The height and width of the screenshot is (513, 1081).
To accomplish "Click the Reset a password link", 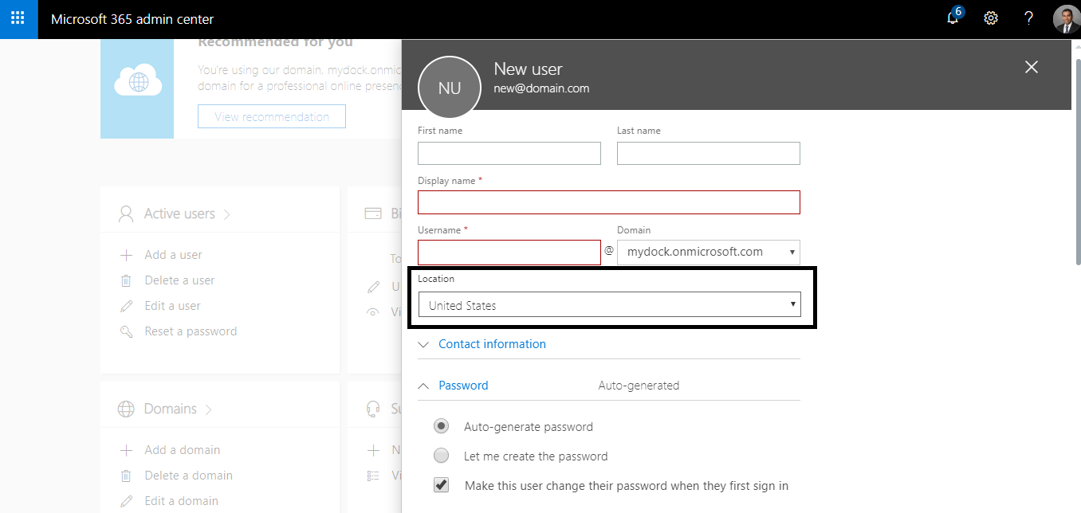I will [191, 331].
